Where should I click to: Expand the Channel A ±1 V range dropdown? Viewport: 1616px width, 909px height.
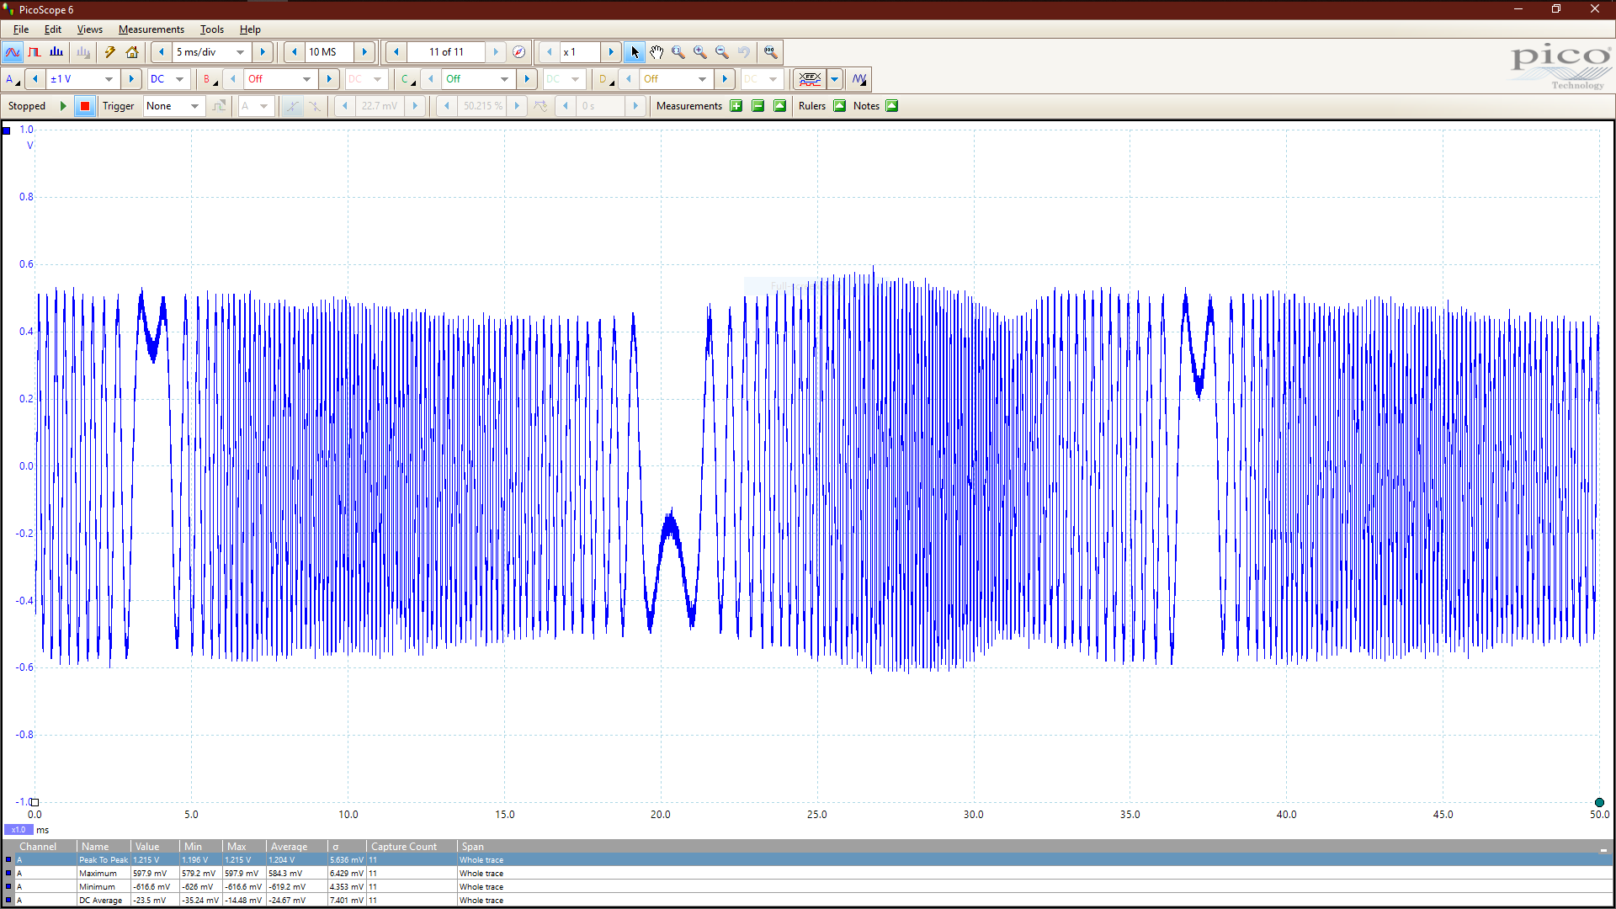pos(109,79)
